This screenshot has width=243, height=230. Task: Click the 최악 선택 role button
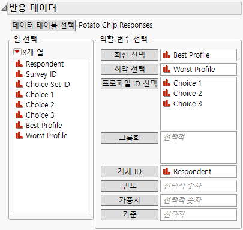coord(130,69)
